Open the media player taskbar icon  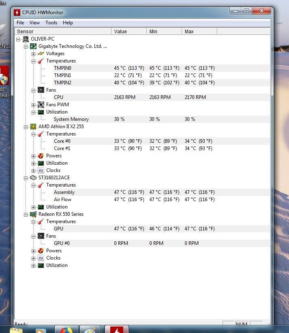click(x=41, y=330)
